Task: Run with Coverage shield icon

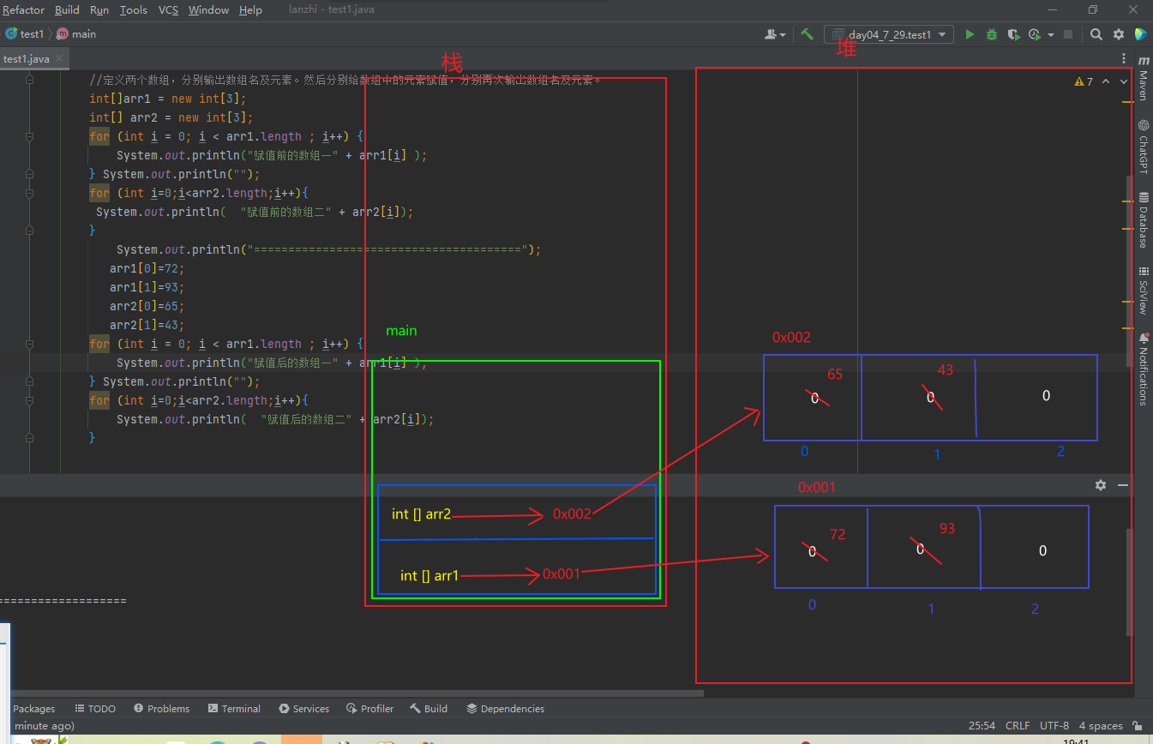Action: click(x=1013, y=34)
